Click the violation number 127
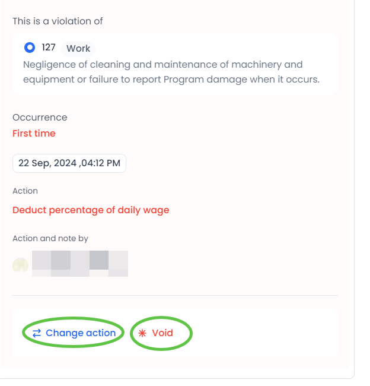The width and height of the screenshot is (370, 386). [x=49, y=48]
